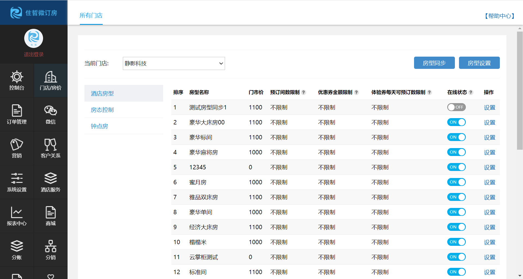
Task: Click 设置 for 蜜月房
Action: tap(489, 182)
